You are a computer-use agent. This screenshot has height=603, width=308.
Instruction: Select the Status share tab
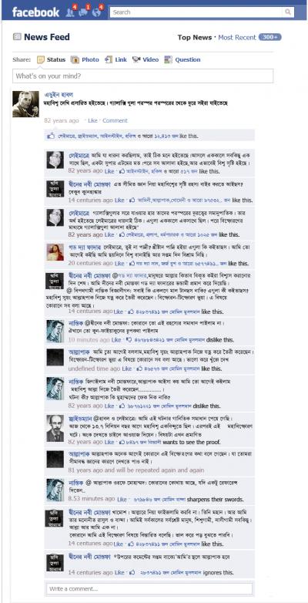pos(52,59)
